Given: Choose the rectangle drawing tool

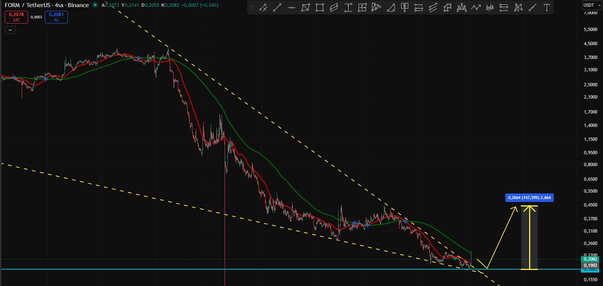Looking at the screenshot, I should coord(320,7).
